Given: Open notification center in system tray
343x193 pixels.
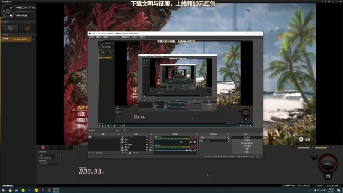Looking at the screenshot, I should tap(339, 190).
